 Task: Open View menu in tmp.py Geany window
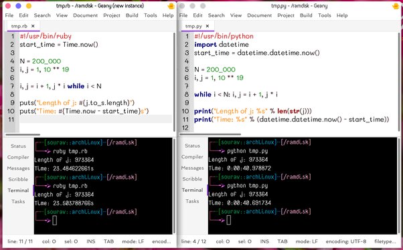pyautogui.click(x=236, y=15)
